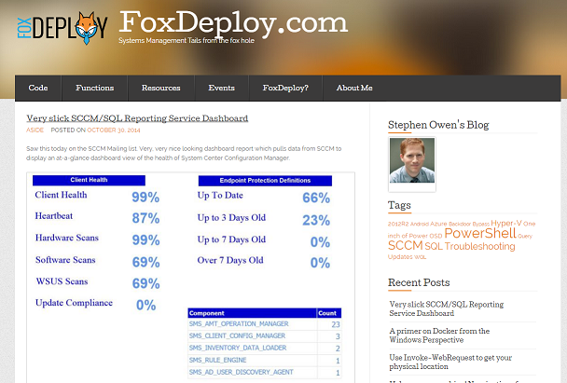Browse posts tagged Hyper-V
This screenshot has height=383, width=567.
coord(505,224)
